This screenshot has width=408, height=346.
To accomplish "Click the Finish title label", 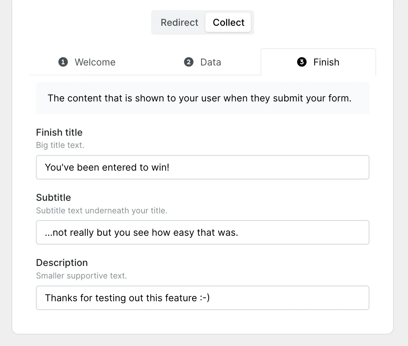I will [59, 132].
